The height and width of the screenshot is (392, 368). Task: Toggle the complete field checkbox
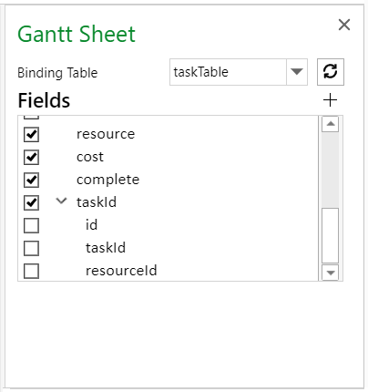(31, 180)
